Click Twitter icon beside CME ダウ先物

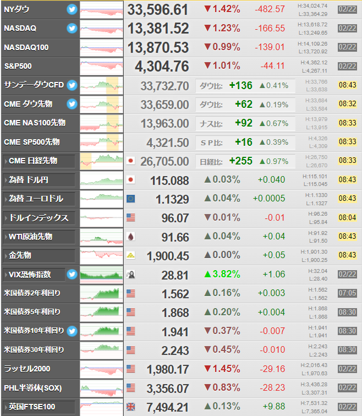pos(72,104)
